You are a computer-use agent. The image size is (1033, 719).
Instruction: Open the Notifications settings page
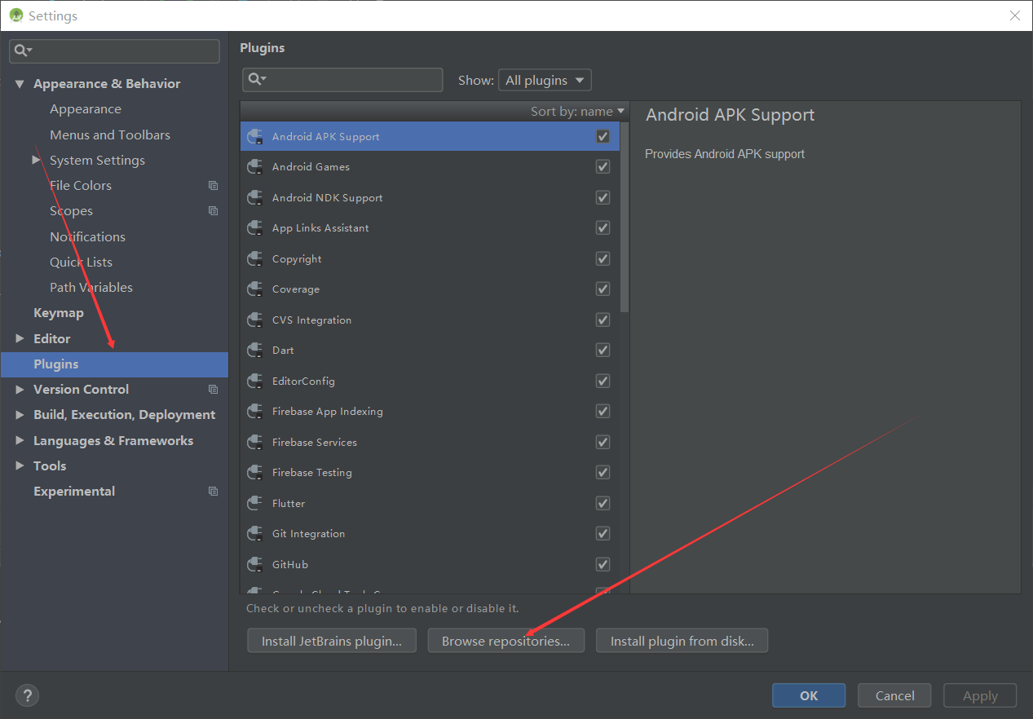(x=87, y=236)
